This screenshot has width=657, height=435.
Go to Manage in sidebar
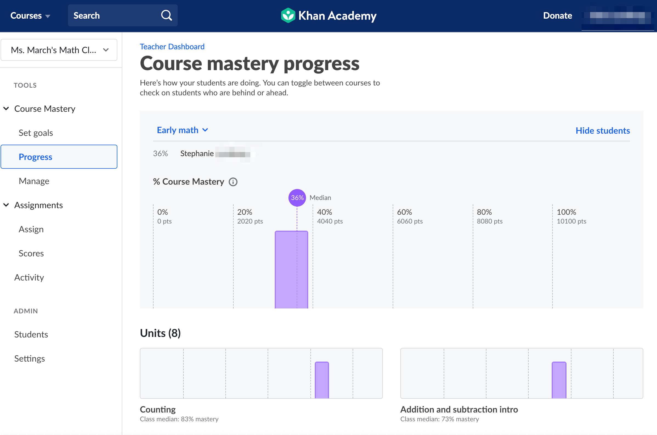[34, 181]
